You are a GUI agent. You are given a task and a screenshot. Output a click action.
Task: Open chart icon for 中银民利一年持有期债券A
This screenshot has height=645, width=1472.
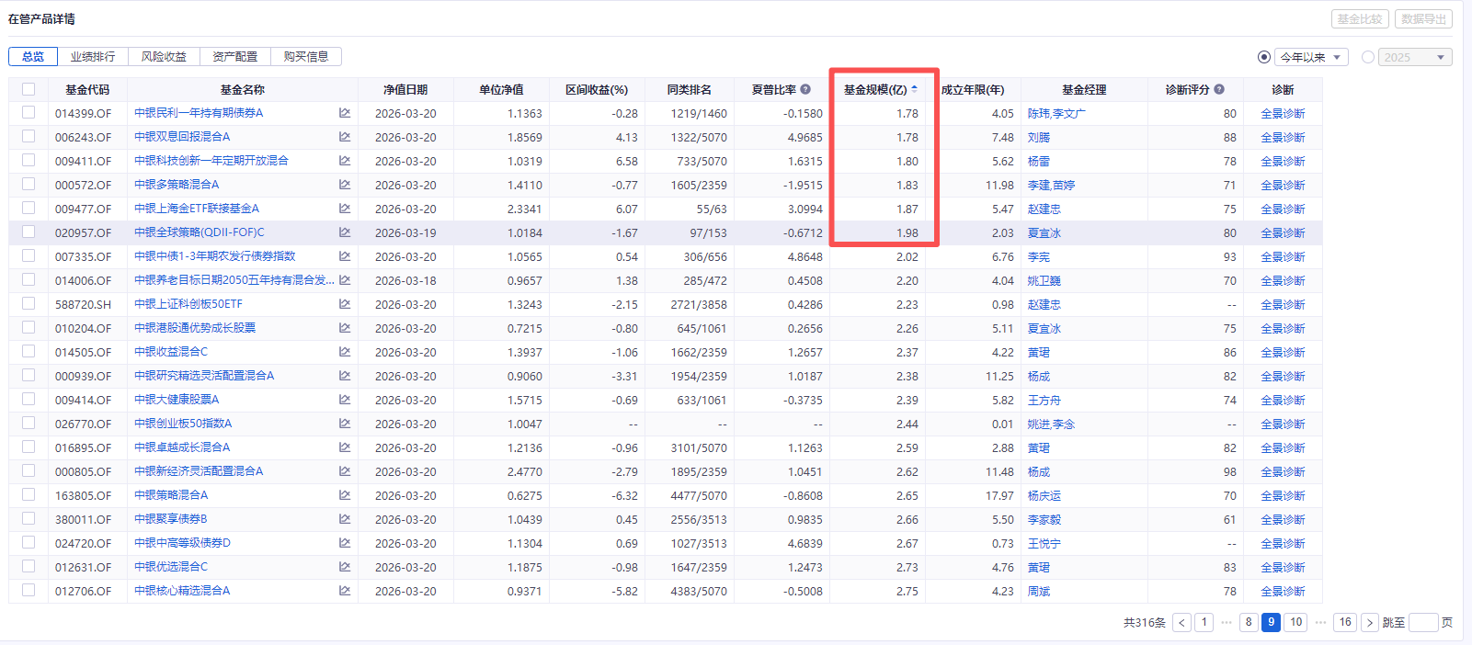(x=345, y=113)
